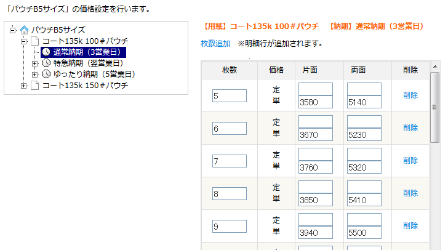The width and height of the screenshot is (448, 250).
Task: Expand the 特急納期（翌営業日） tree node
Action: pyautogui.click(x=35, y=63)
